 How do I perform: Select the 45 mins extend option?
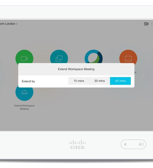pyautogui.click(x=121, y=81)
